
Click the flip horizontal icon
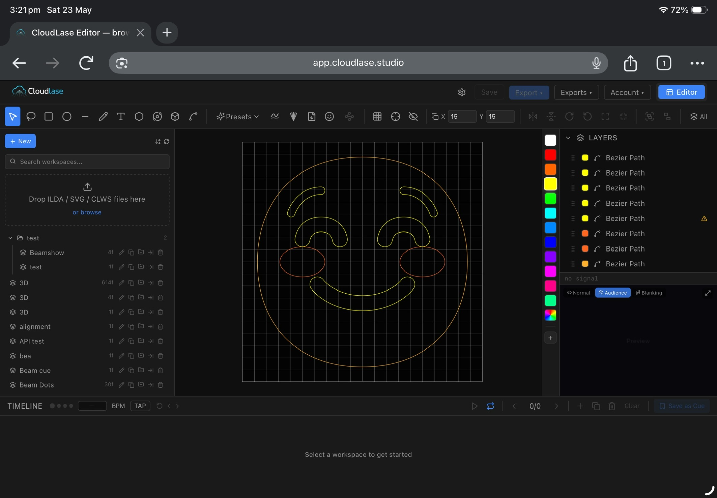pyautogui.click(x=533, y=117)
